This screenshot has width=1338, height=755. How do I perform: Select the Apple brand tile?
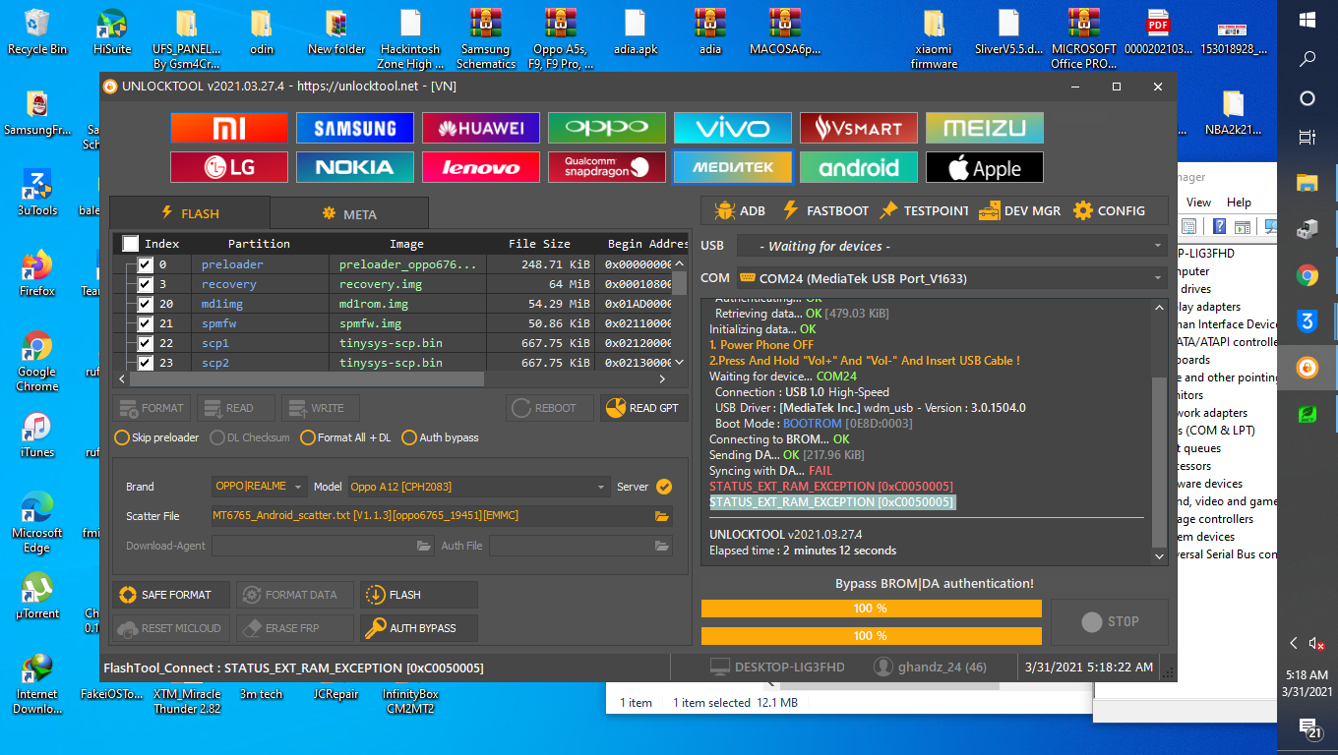[984, 167]
